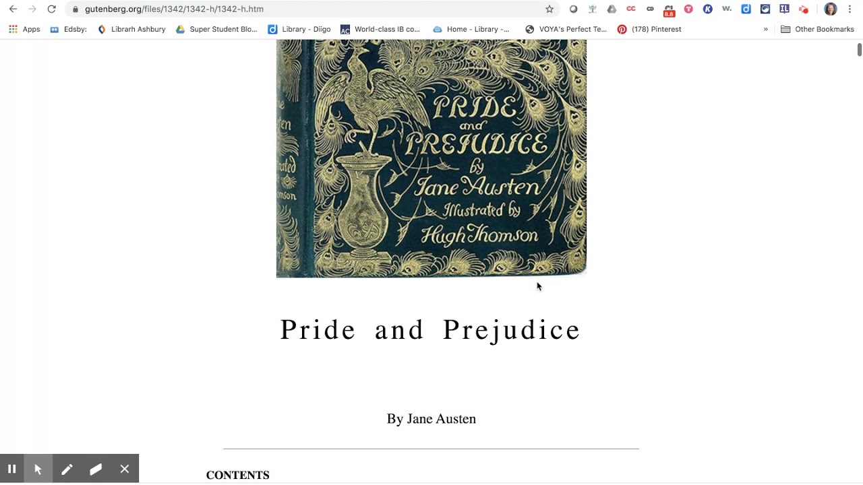Choose the mouse pointer tool
Screen dimensions: 863x485
coord(38,469)
